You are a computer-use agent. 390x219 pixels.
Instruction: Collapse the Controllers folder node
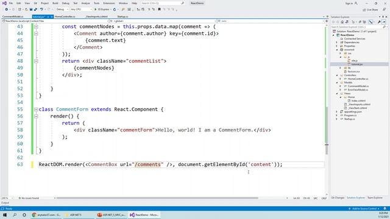click(337, 75)
